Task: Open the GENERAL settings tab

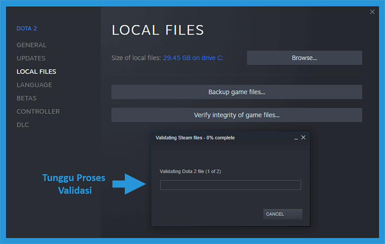Action: tap(32, 45)
